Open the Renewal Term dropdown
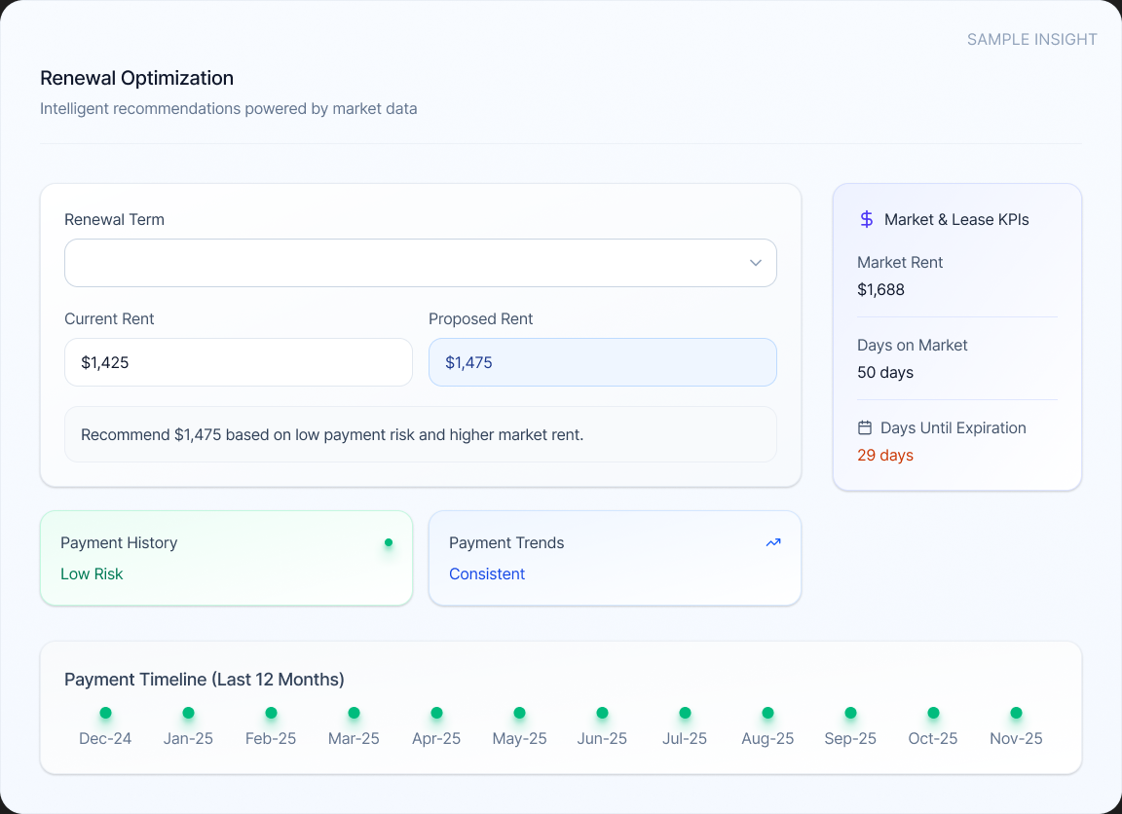The height and width of the screenshot is (814, 1122). coord(420,263)
